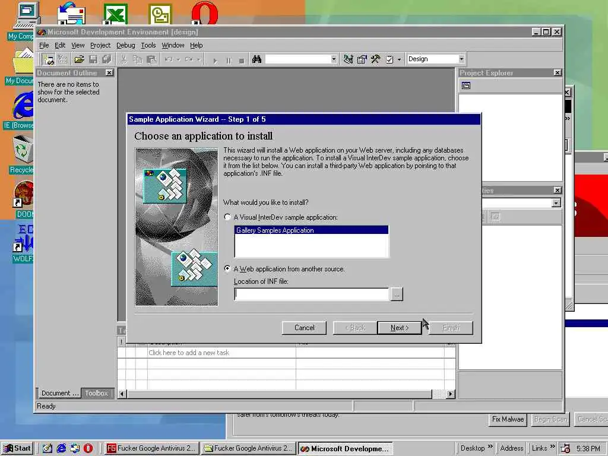Select Gallery Samples Application list item
Viewport: 608px width, 456px height.
tap(311, 230)
